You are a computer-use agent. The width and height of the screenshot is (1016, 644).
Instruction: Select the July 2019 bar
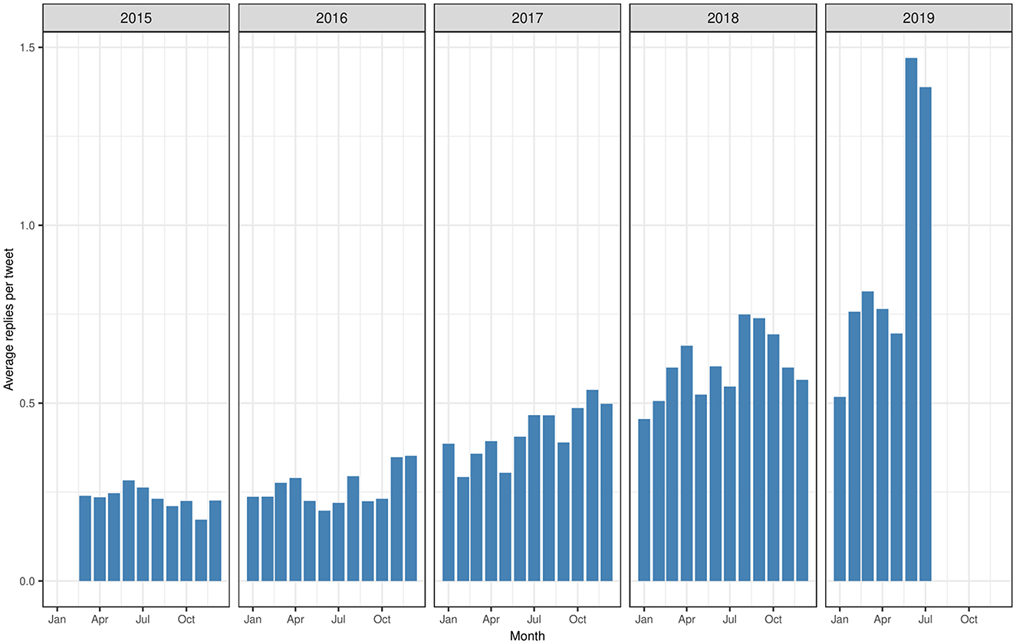click(926, 334)
